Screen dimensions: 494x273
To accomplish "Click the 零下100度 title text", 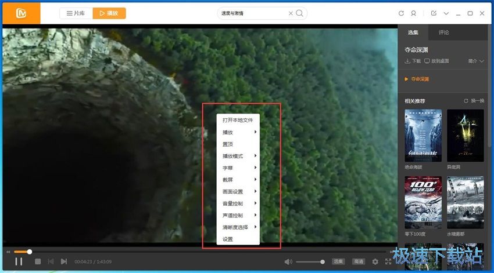I will click(x=415, y=234).
